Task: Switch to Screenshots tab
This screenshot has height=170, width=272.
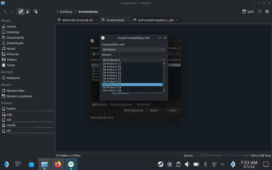Action: 115,20
